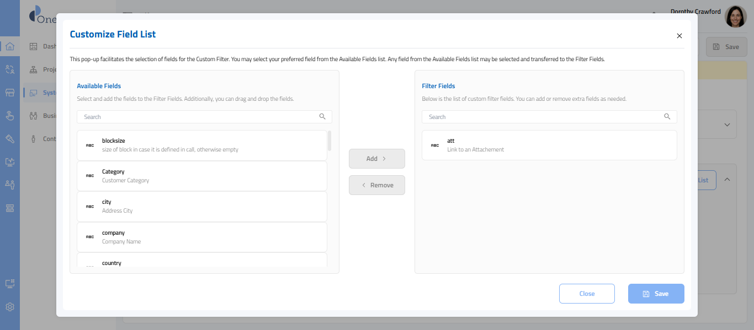Select the touch pointer sidebar icon
This screenshot has width=754, height=330.
pyautogui.click(x=9, y=116)
